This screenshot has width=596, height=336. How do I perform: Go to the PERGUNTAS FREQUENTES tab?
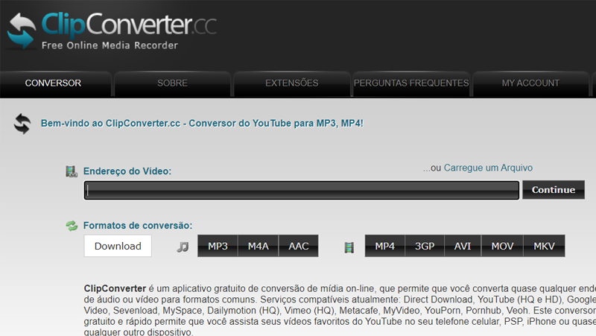tap(411, 83)
